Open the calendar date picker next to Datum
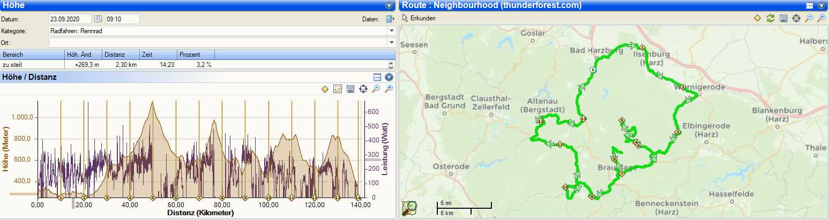 pyautogui.click(x=98, y=19)
